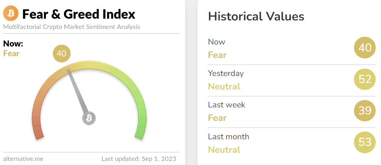Select the Last week value circle 39
This screenshot has width=381, height=165.
point(365,111)
